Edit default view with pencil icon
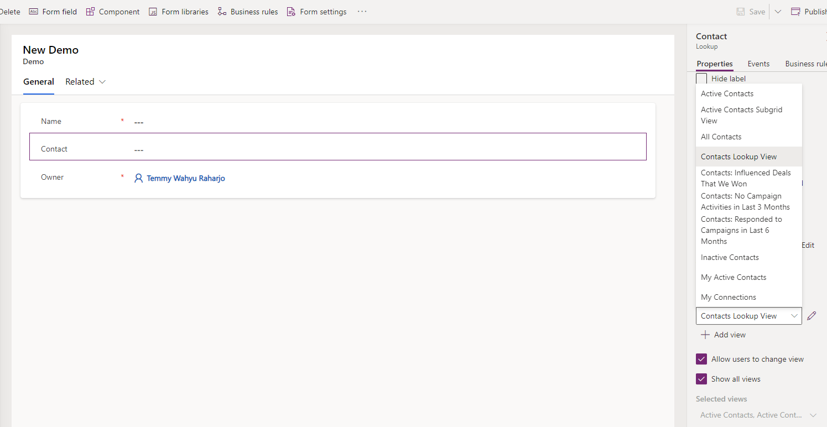 pos(812,316)
